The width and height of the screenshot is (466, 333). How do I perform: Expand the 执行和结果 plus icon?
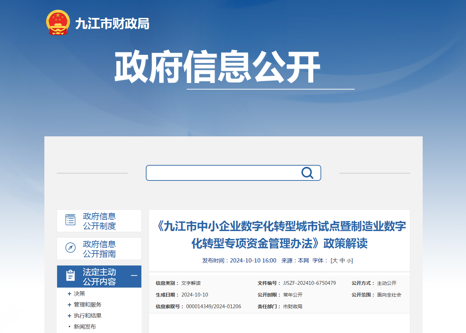click(x=69, y=316)
